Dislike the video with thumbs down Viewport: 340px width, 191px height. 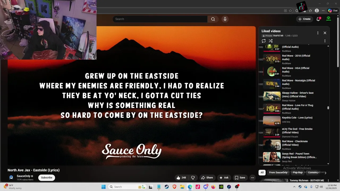coord(193,178)
